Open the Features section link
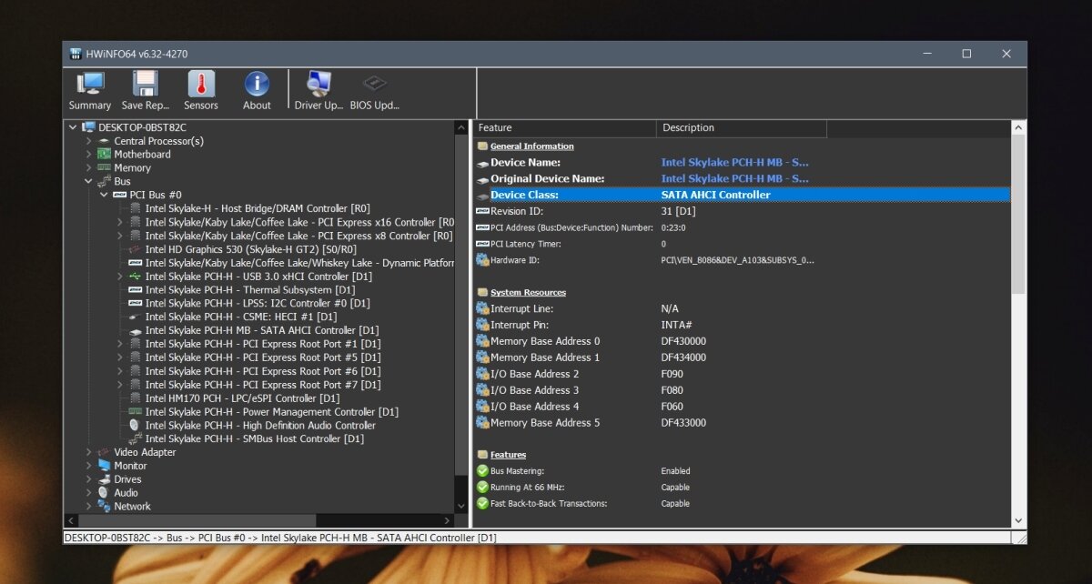 click(506, 454)
